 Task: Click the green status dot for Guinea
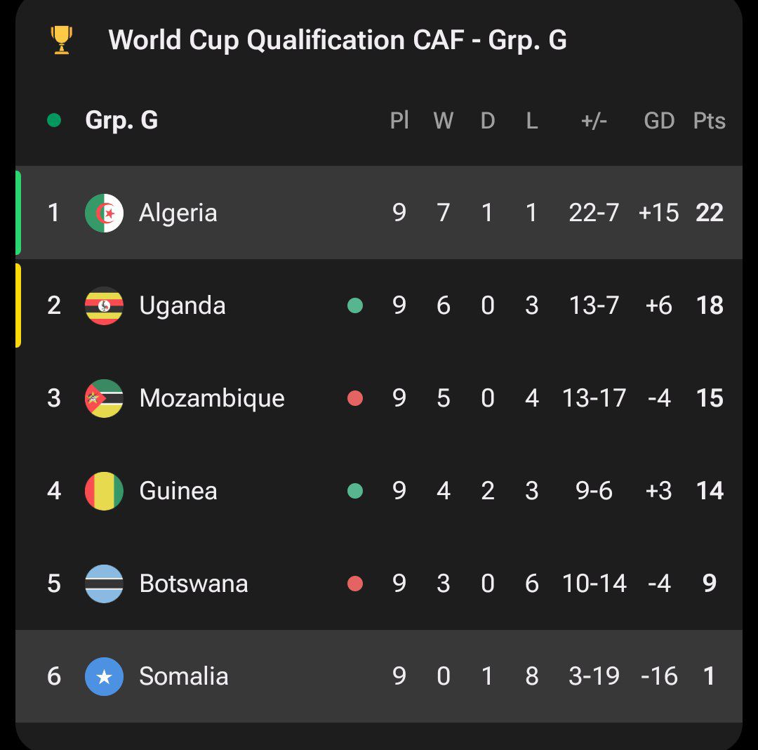click(x=355, y=491)
